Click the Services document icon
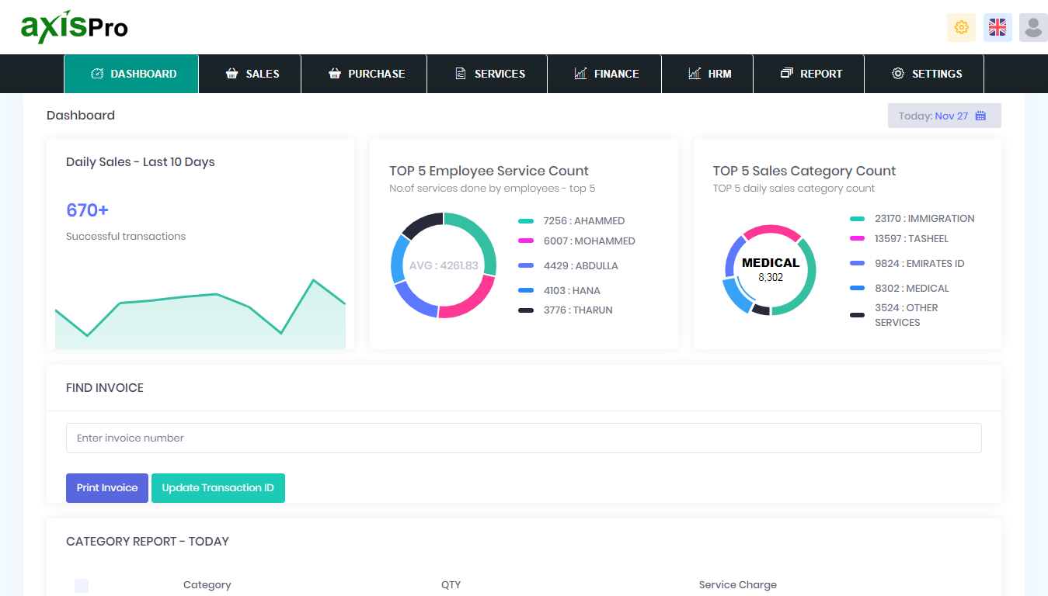The width and height of the screenshot is (1048, 596). pos(461,74)
